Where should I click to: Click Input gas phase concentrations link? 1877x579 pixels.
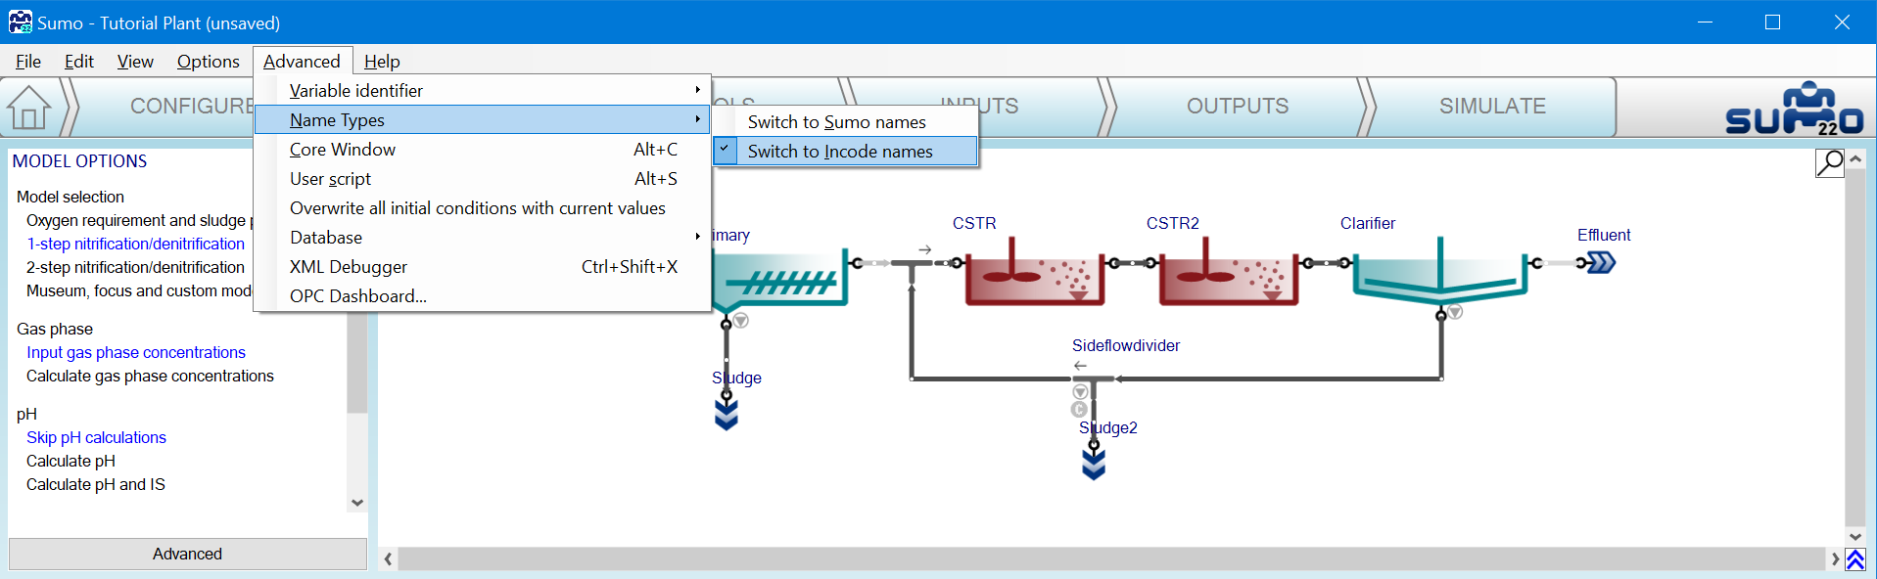[x=136, y=352]
